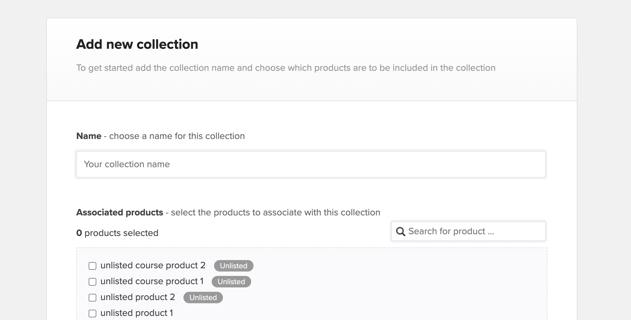Click the label 'unlisted product 1'
The height and width of the screenshot is (320, 631).
click(137, 313)
